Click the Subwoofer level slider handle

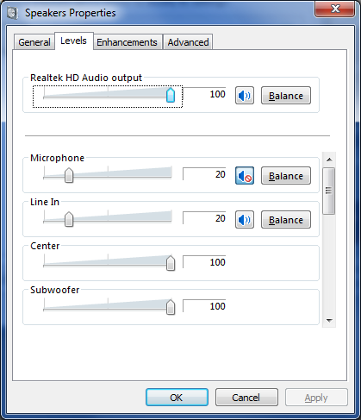click(171, 307)
